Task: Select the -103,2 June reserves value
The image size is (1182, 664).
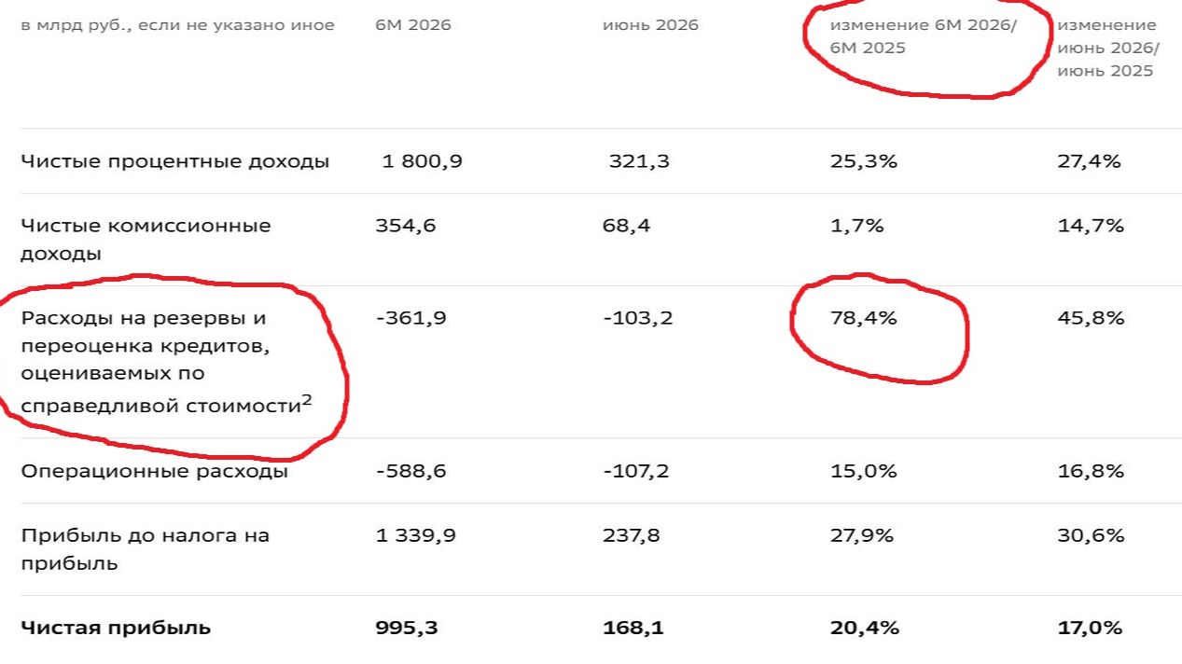Action: [x=638, y=318]
